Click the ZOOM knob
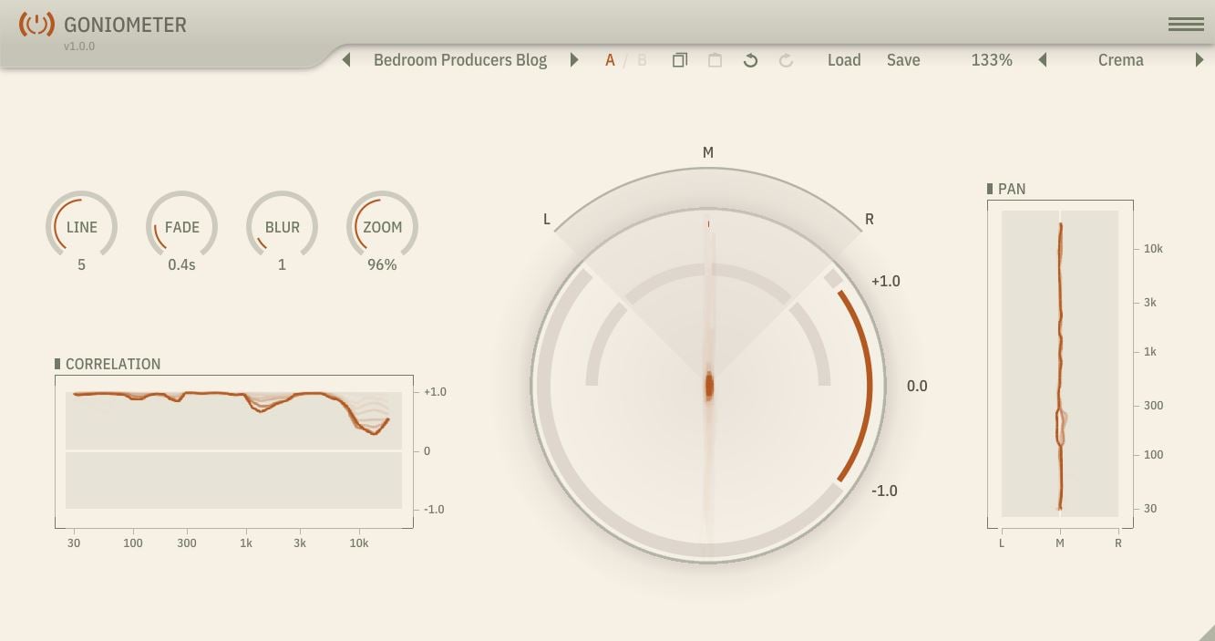Screen dimensions: 1215x641 (x=382, y=225)
